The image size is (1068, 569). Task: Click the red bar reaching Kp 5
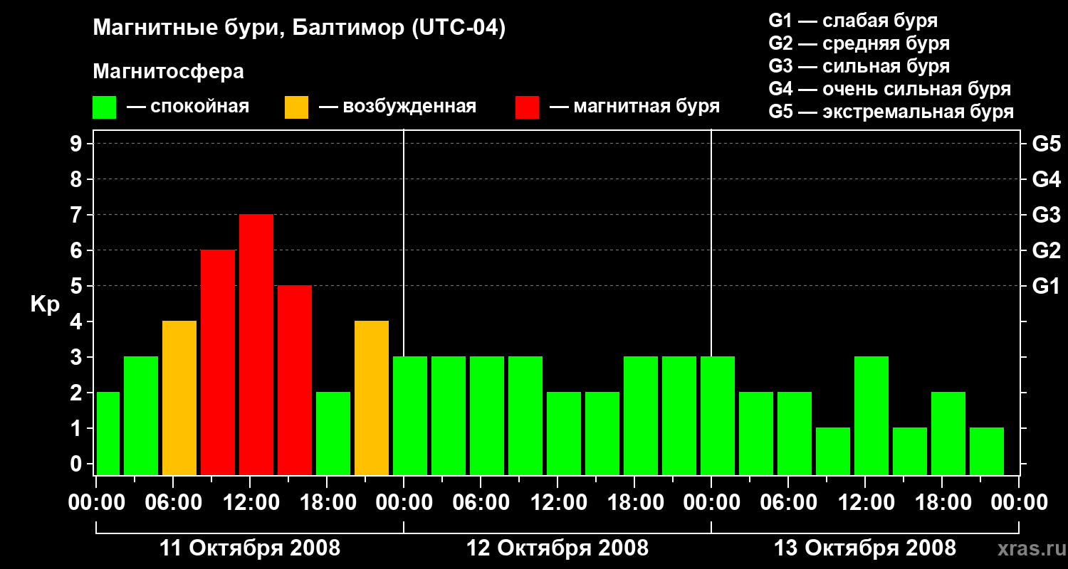coord(295,381)
